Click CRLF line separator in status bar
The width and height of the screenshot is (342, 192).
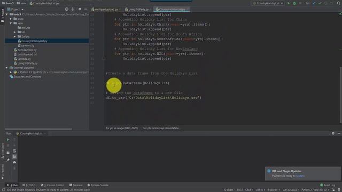pos(250,190)
